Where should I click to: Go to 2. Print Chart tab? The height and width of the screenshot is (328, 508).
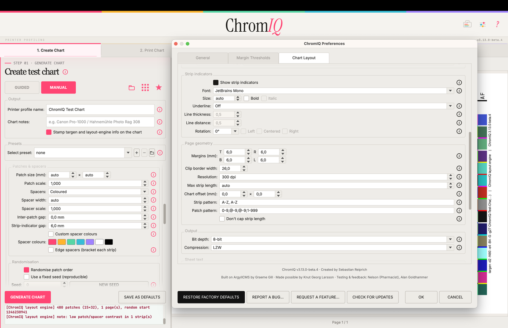[152, 50]
